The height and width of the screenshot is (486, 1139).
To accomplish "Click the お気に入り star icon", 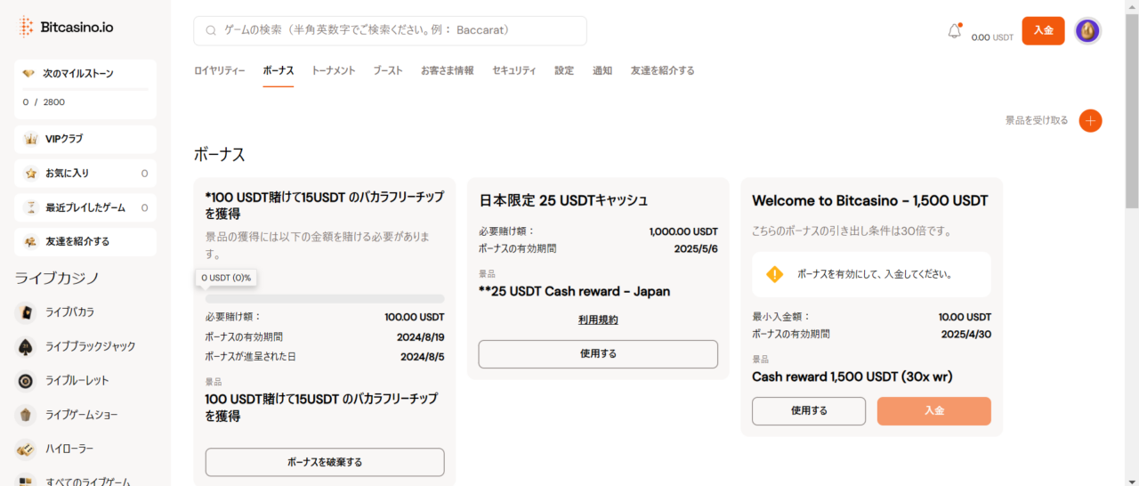I will click(x=30, y=174).
